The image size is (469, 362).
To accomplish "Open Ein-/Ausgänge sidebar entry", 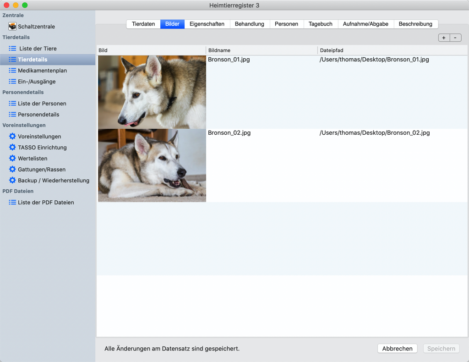I will (x=37, y=82).
